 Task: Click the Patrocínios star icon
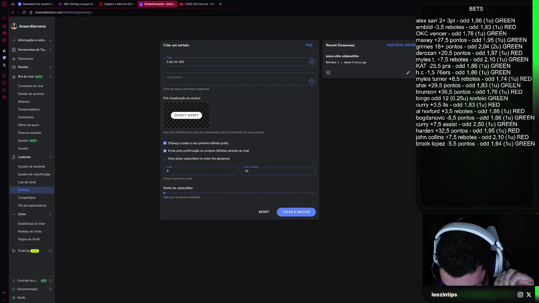tap(14, 59)
